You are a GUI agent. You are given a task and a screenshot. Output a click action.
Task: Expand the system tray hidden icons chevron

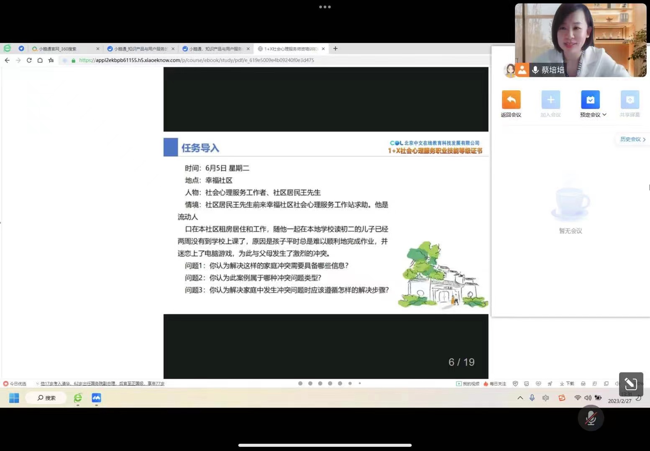pos(520,398)
